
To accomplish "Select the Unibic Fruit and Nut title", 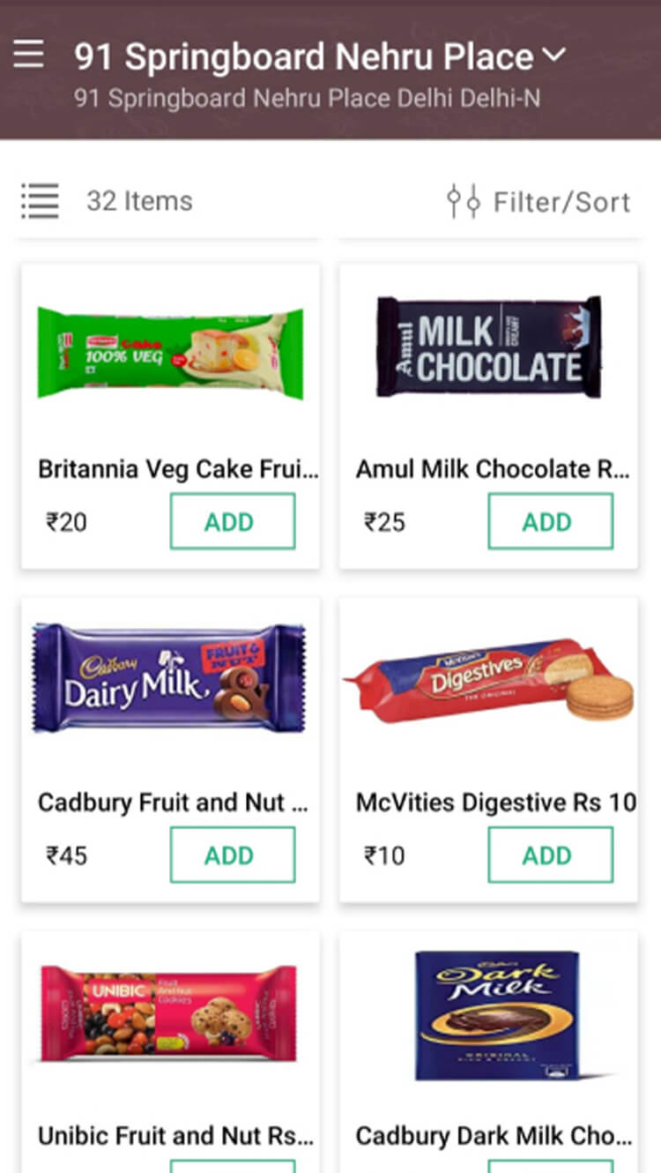I will (x=175, y=1136).
